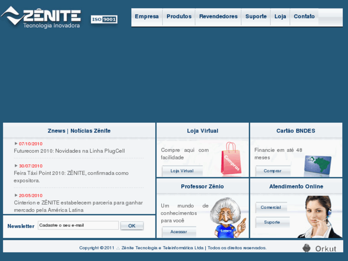
Task: Open the Feira Táxi Point 2010 news
Action: tap(71, 177)
